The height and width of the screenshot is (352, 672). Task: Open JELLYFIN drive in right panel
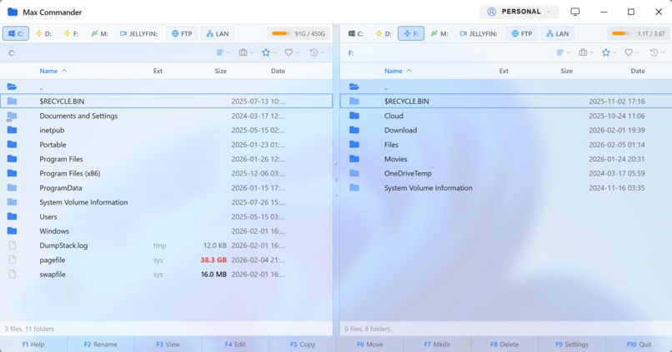coord(479,33)
